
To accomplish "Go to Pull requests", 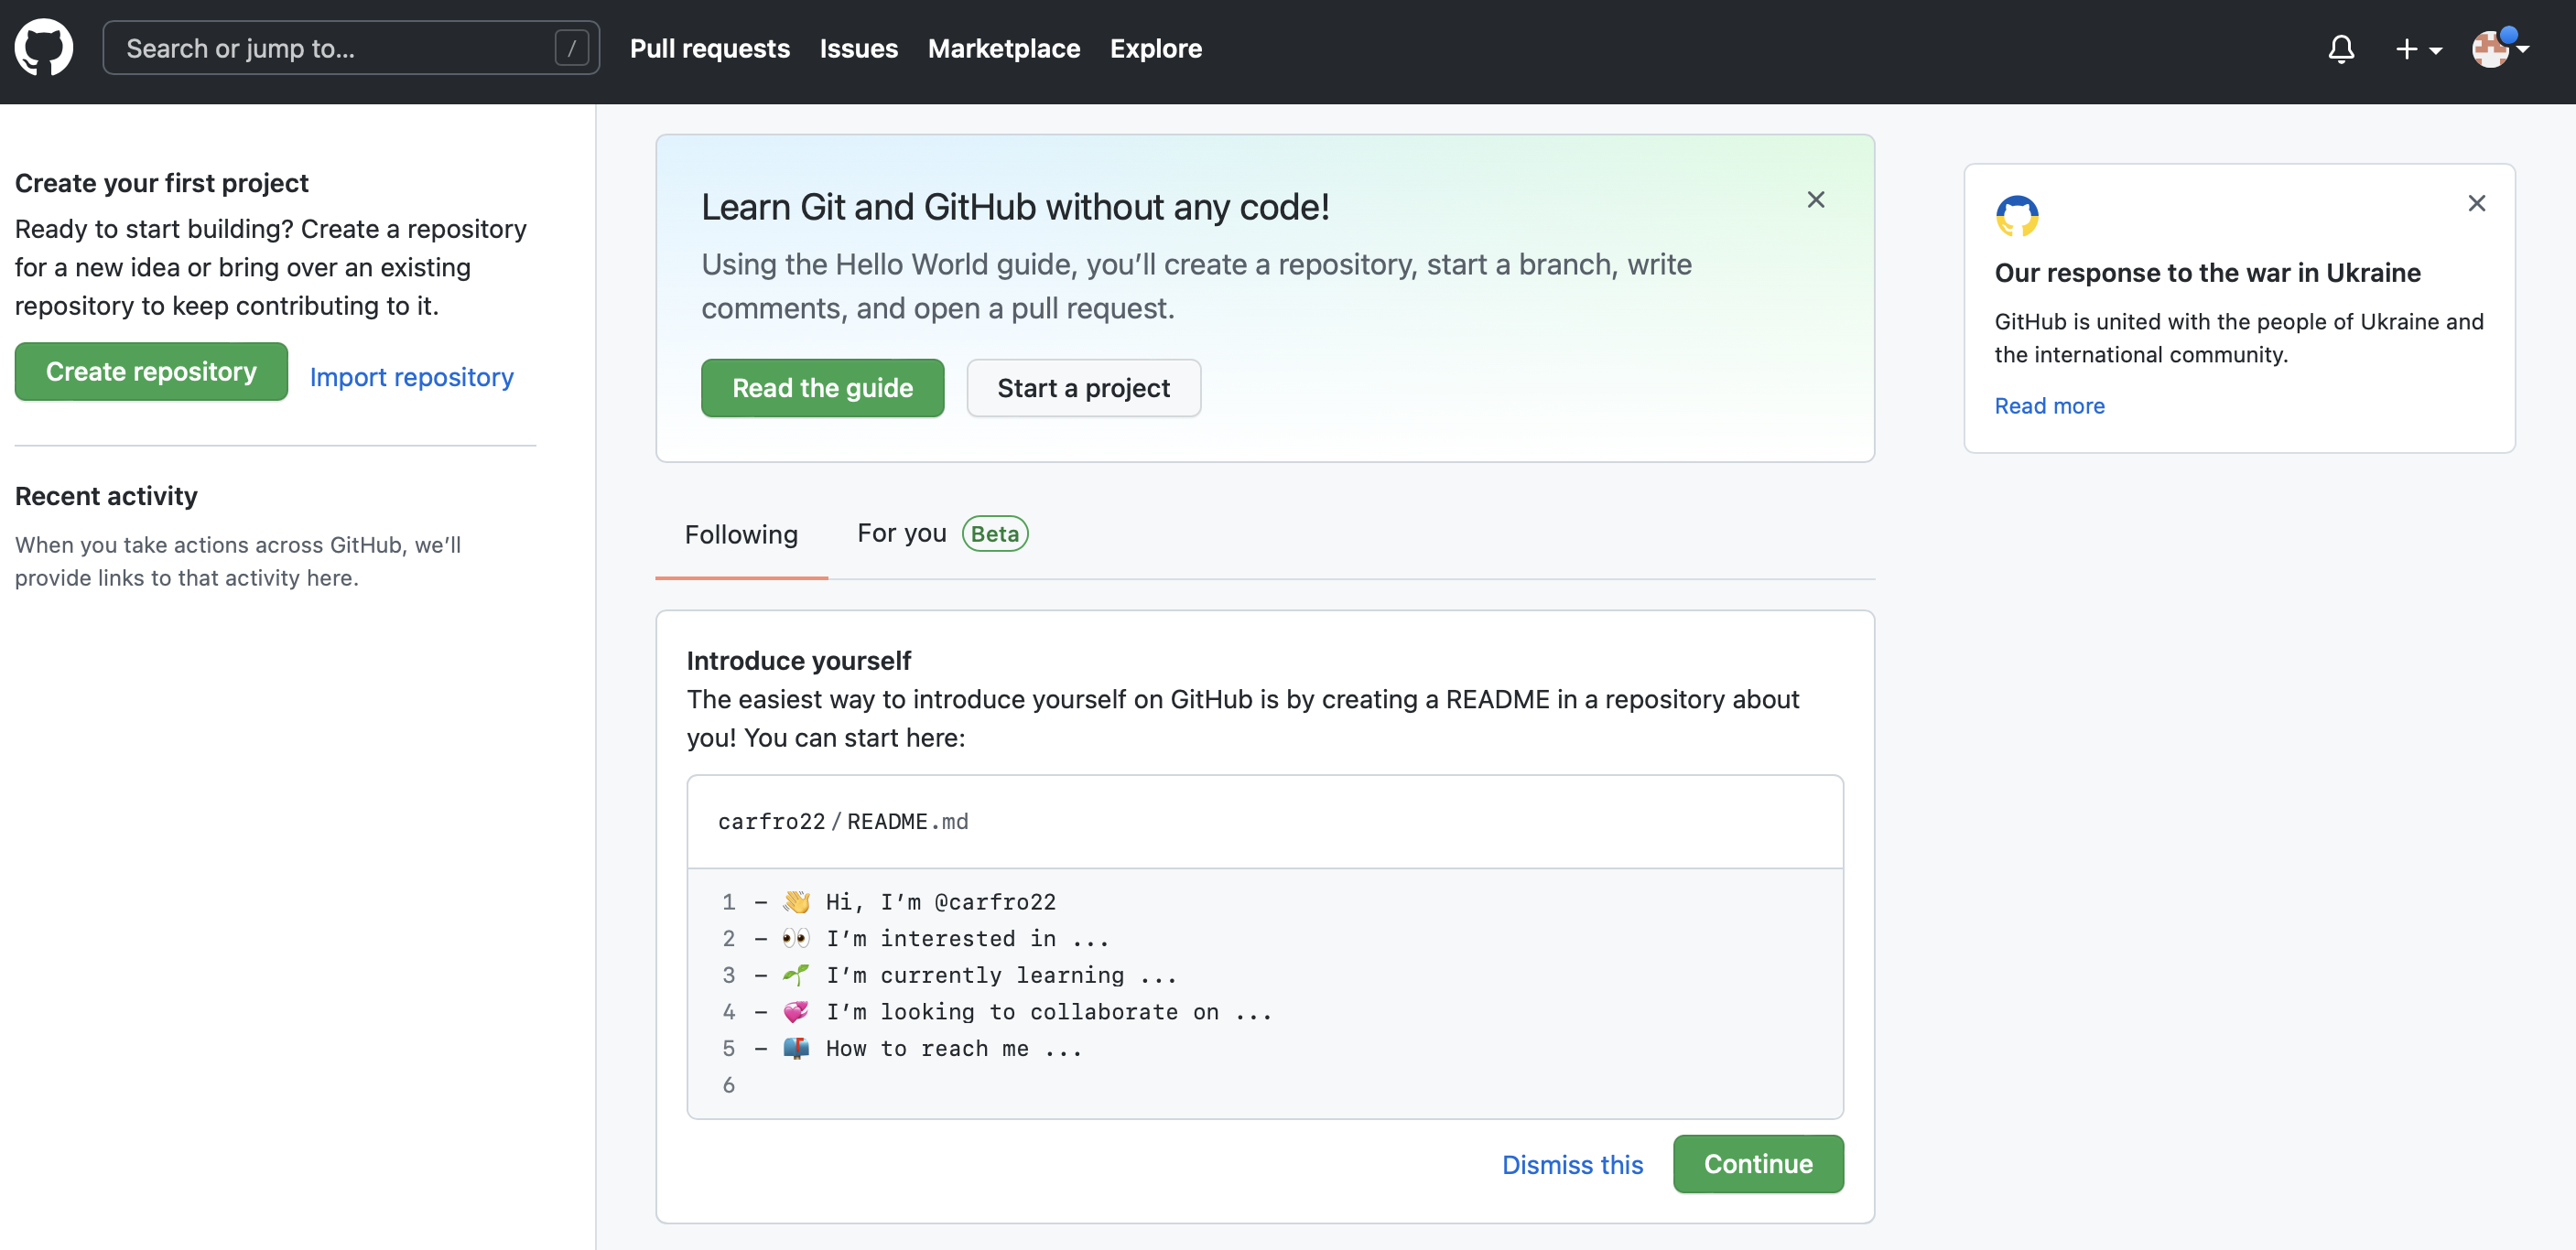I will (x=709, y=48).
